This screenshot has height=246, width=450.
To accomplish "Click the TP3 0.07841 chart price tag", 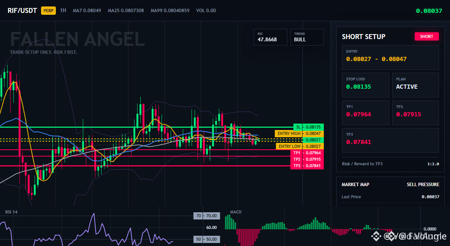I will pyautogui.click(x=307, y=166).
